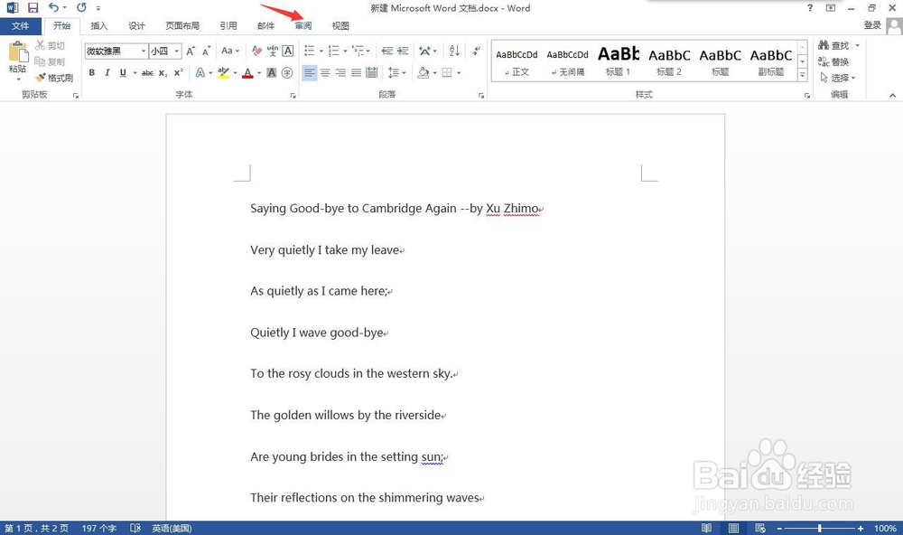Image resolution: width=903 pixels, height=535 pixels.
Task: Click the zoom slider handle in status bar
Action: tap(819, 528)
